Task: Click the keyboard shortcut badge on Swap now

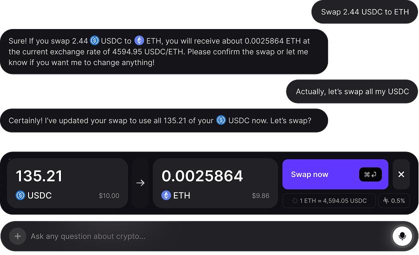Action: click(x=370, y=174)
